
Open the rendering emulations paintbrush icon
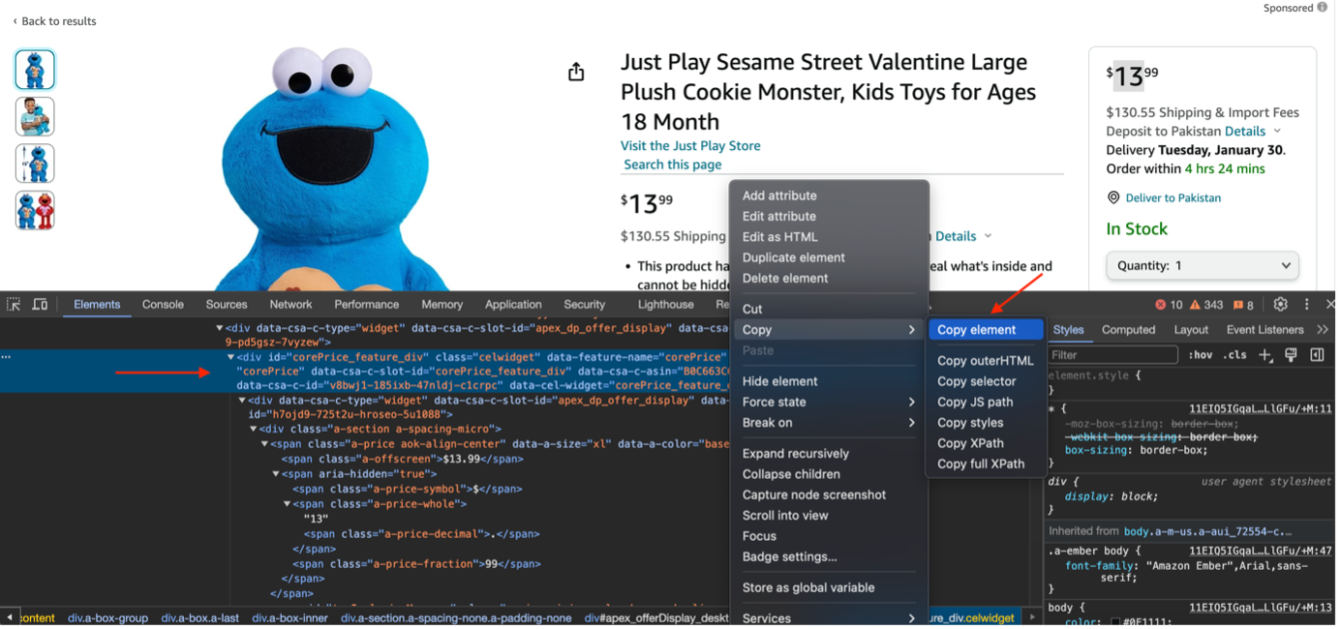pos(1292,355)
